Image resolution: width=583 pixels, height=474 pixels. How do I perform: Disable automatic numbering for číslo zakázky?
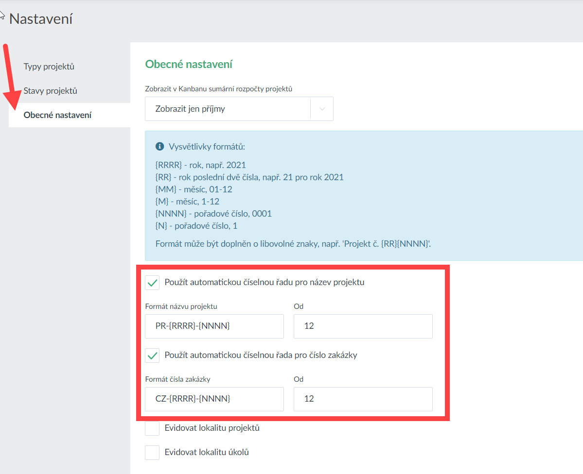(x=153, y=355)
